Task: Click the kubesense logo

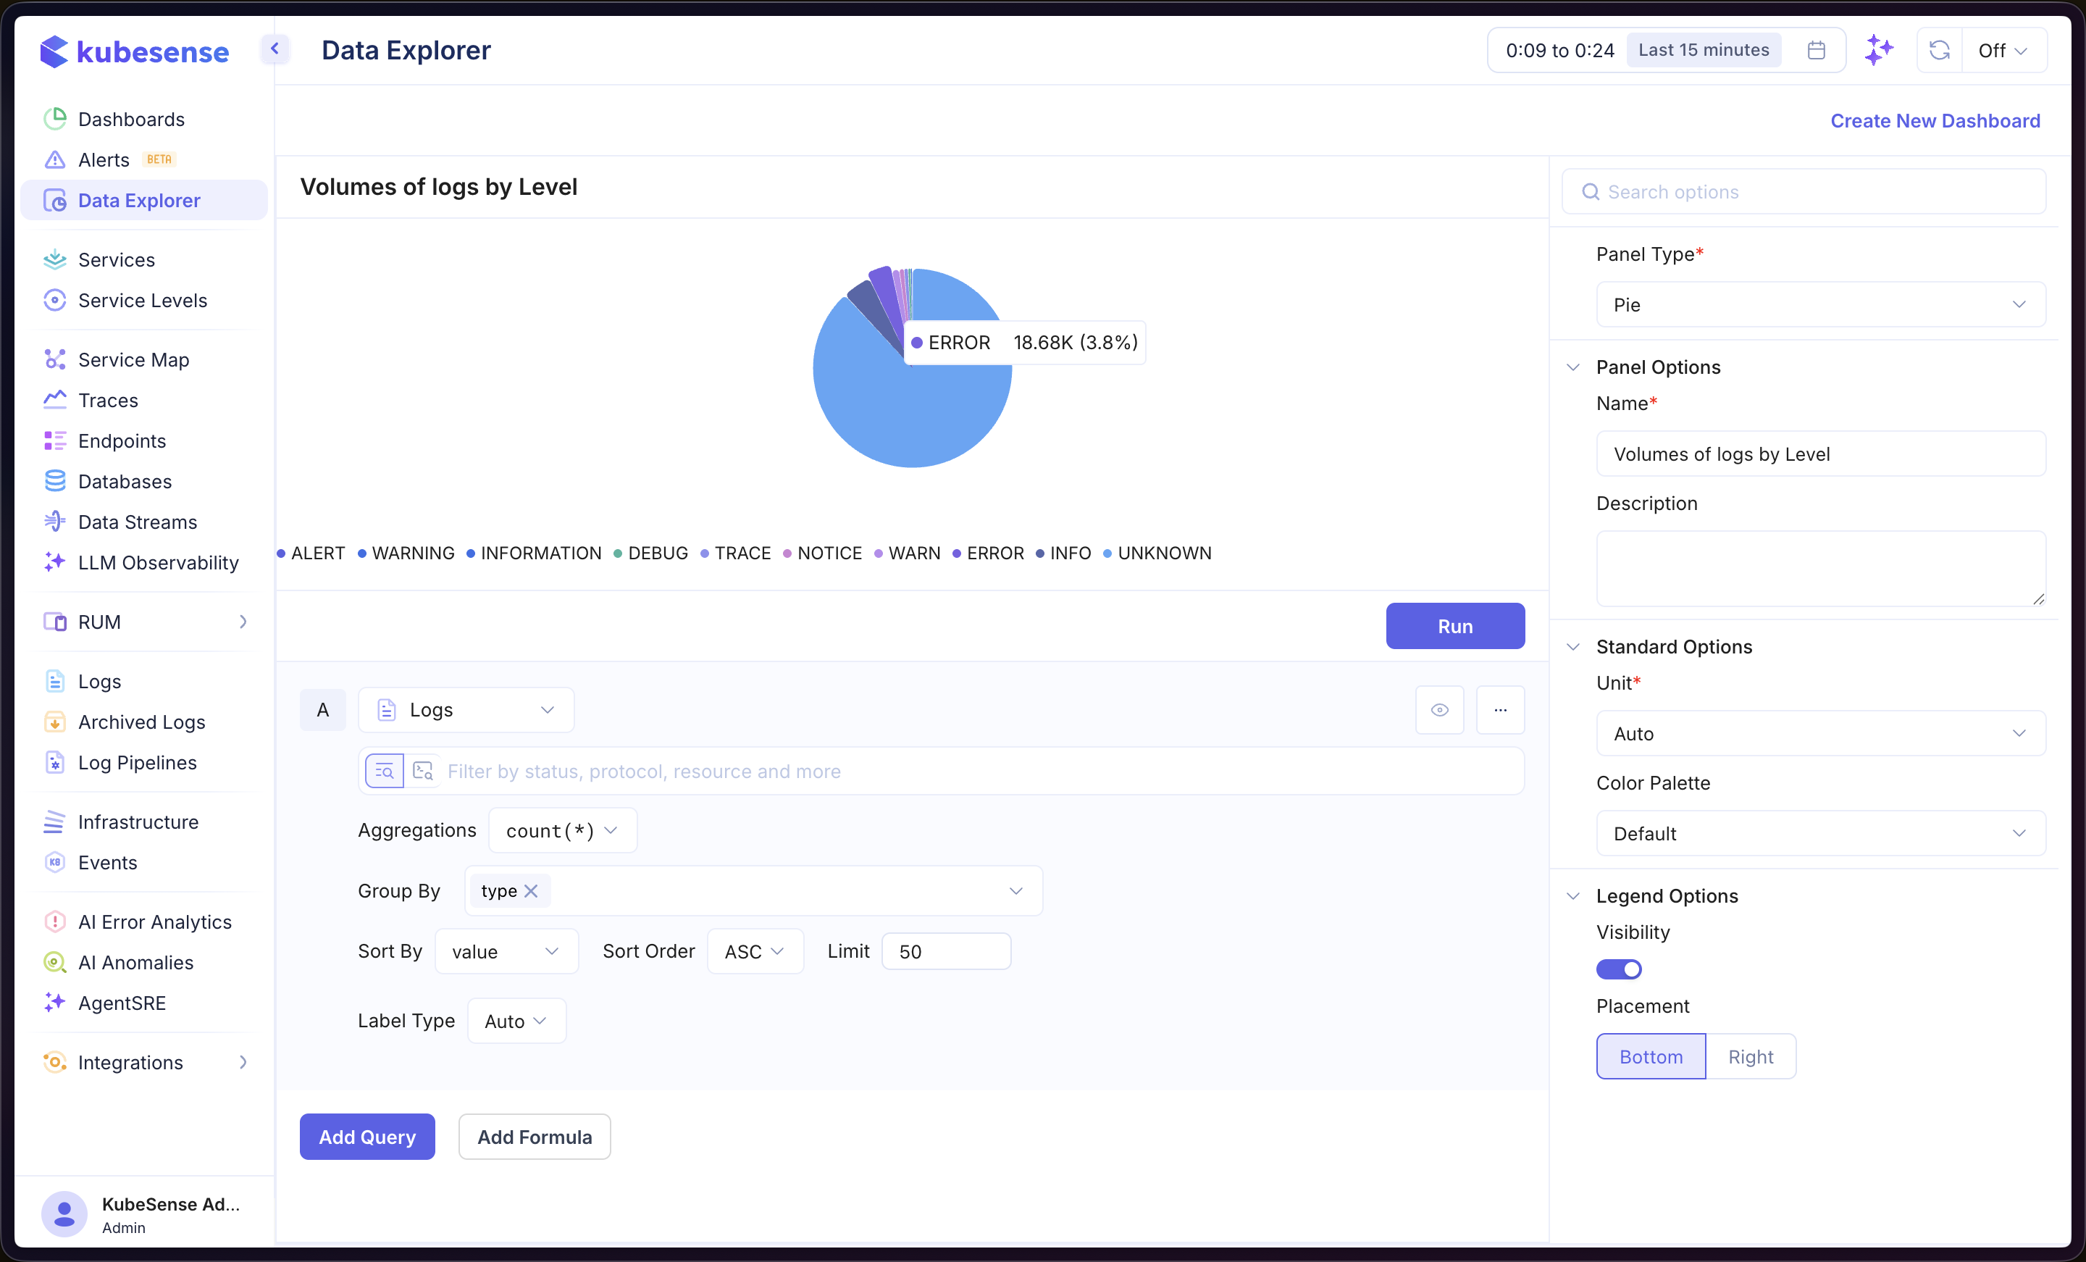Action: [134, 51]
